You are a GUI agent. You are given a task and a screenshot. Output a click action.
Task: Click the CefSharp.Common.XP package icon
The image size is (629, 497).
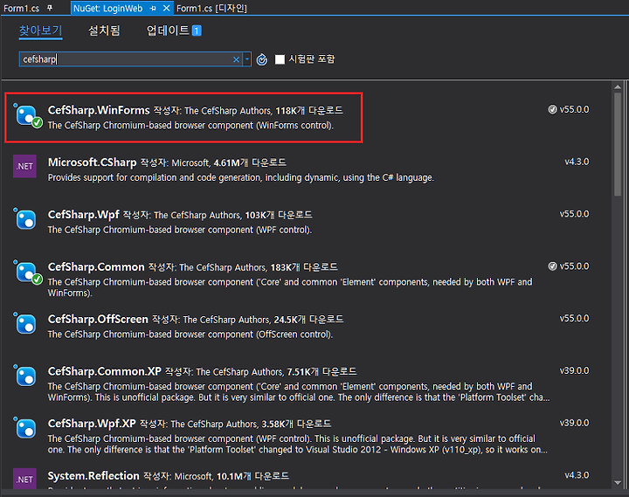[25, 376]
